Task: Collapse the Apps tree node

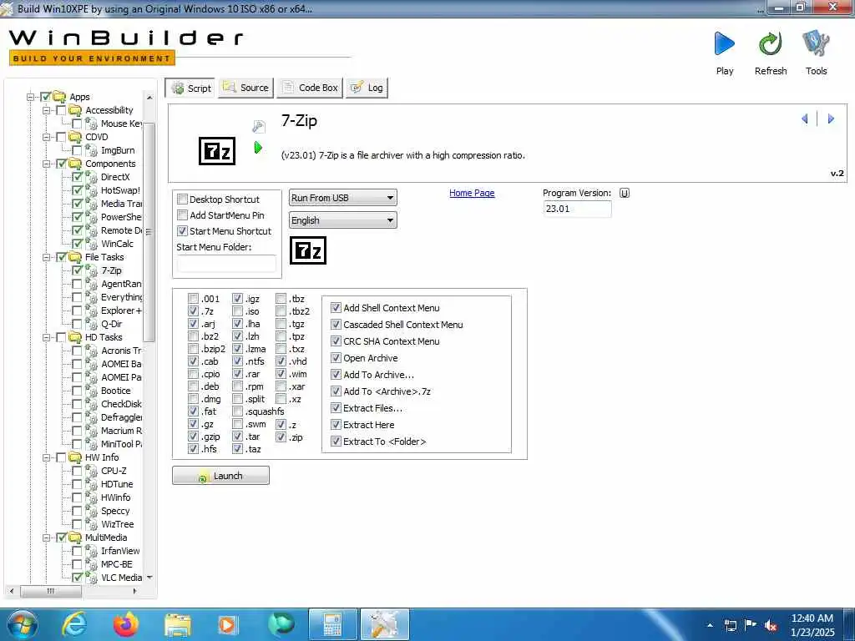Action: pyautogui.click(x=31, y=97)
